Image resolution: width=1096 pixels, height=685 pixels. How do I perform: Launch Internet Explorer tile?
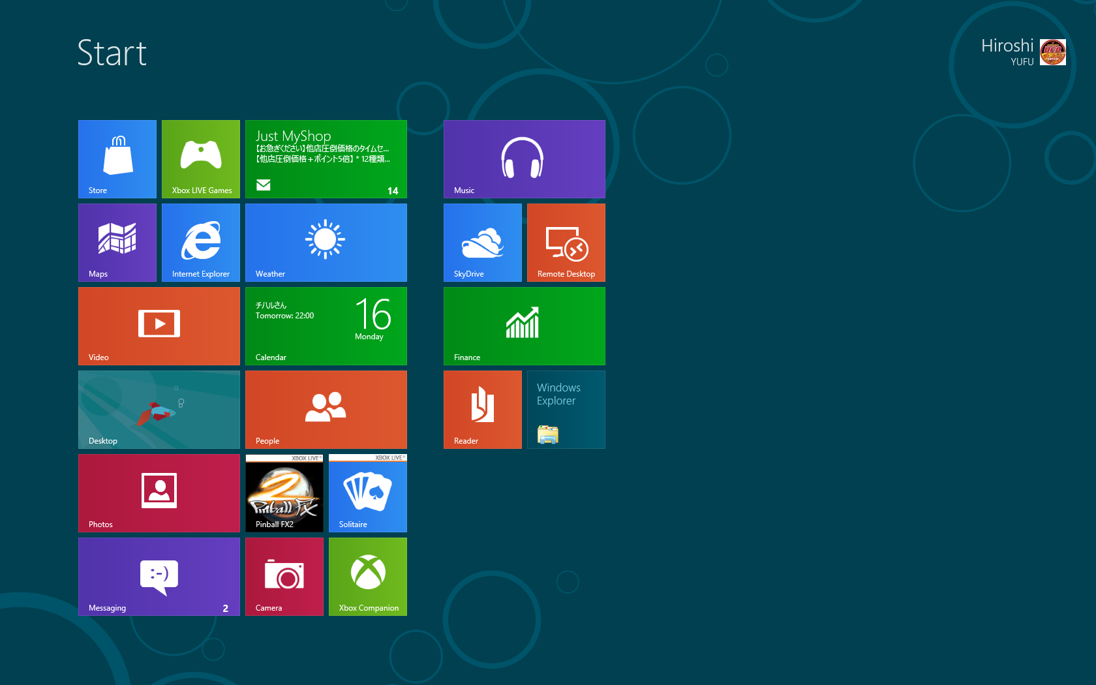click(x=201, y=243)
